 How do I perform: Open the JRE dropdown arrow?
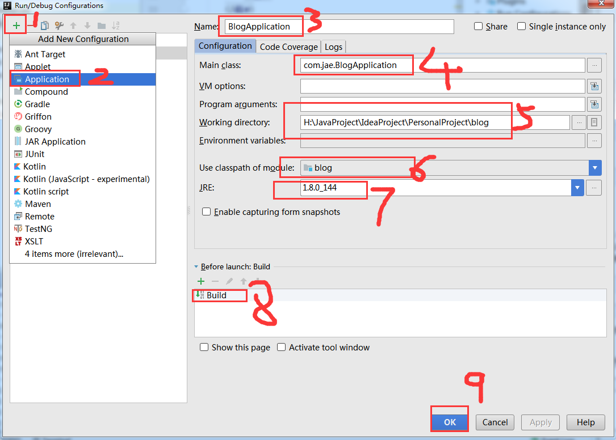(x=577, y=188)
